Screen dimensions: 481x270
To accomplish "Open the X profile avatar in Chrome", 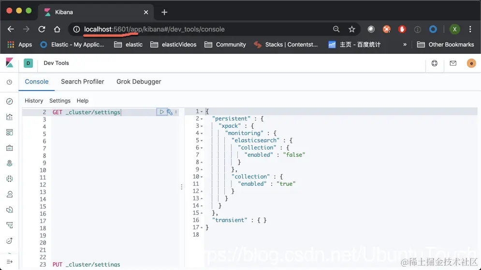I will 454,29.
